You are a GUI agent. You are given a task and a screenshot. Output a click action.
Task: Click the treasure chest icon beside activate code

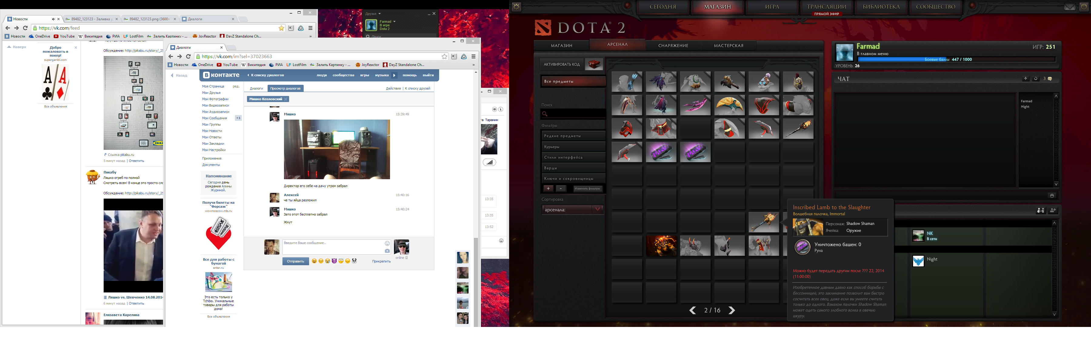pos(594,64)
